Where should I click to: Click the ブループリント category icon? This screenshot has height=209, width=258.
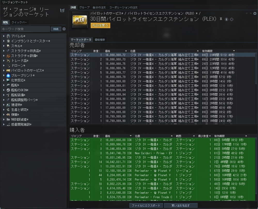click(x=8, y=75)
